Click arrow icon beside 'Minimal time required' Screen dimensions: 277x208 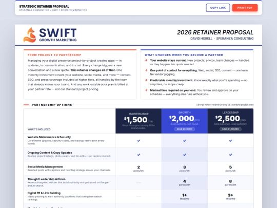point(146,90)
